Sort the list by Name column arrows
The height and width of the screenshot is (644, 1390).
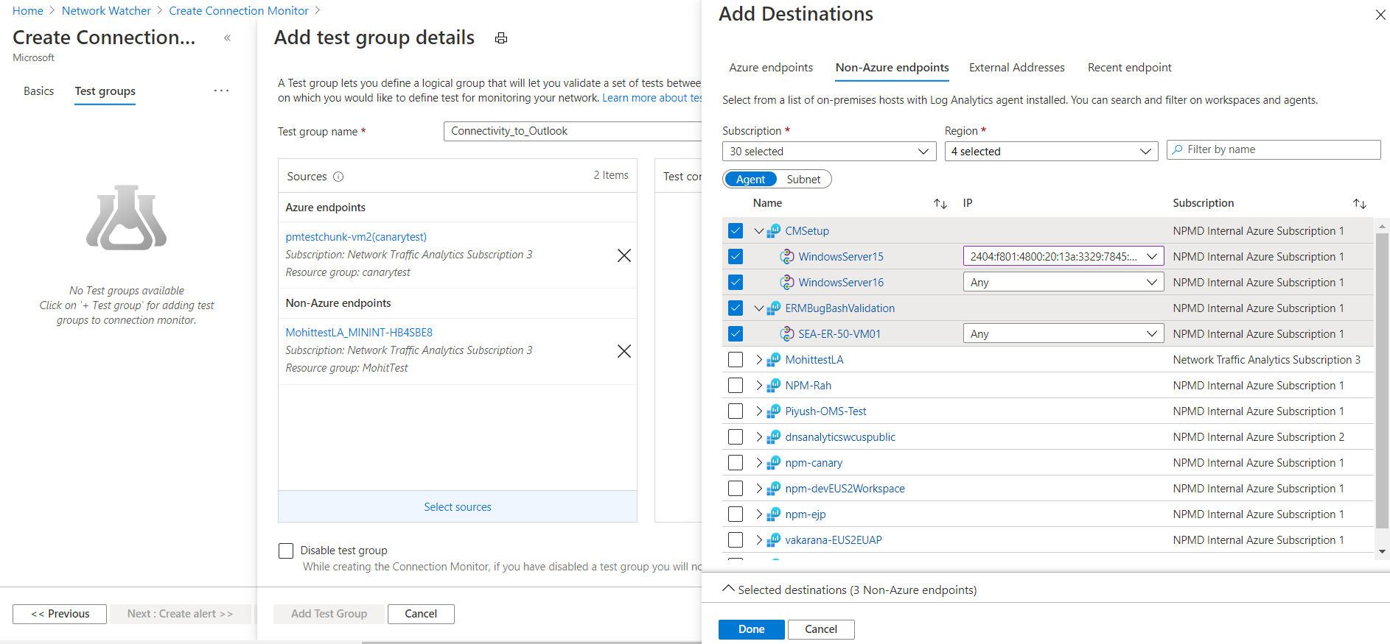940,204
